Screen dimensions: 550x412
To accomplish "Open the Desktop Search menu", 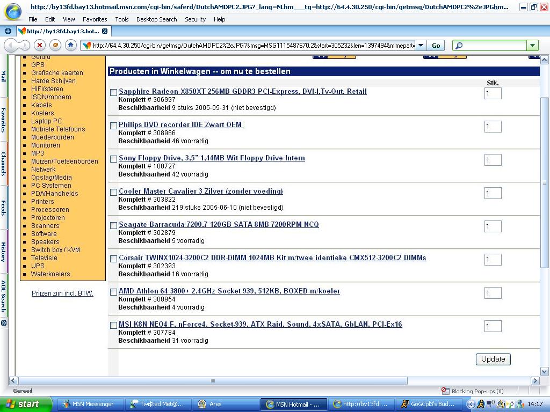I will [156, 19].
